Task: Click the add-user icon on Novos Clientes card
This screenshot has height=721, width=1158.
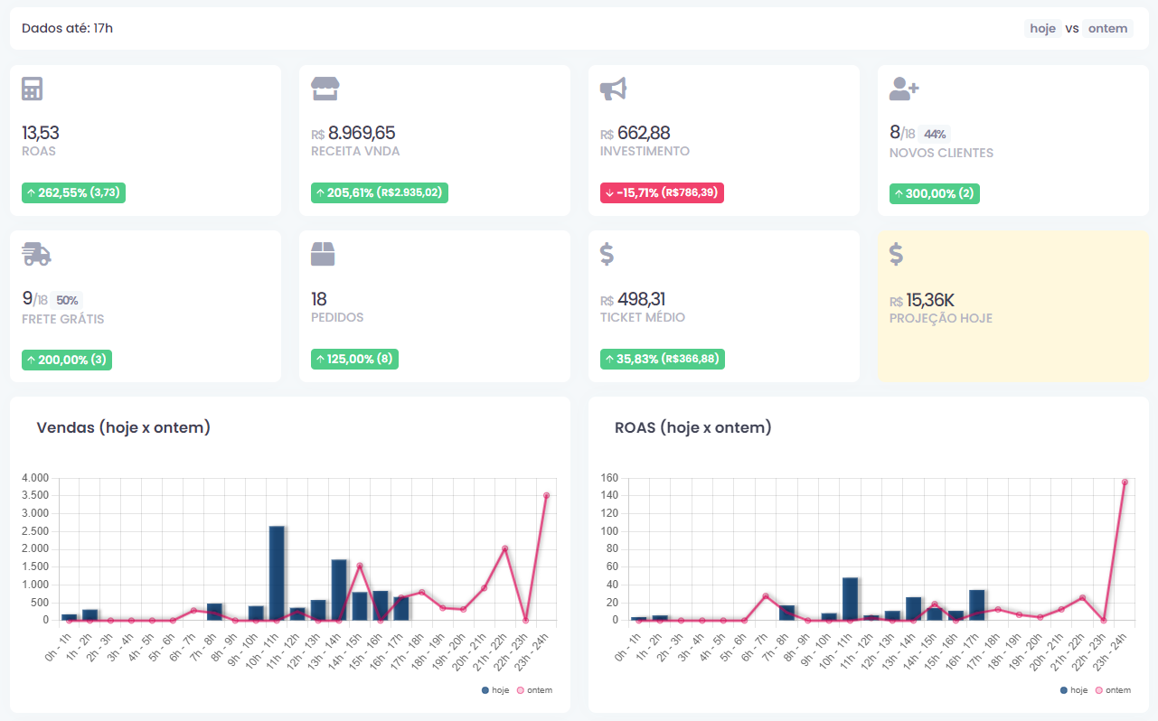Action: (x=903, y=89)
